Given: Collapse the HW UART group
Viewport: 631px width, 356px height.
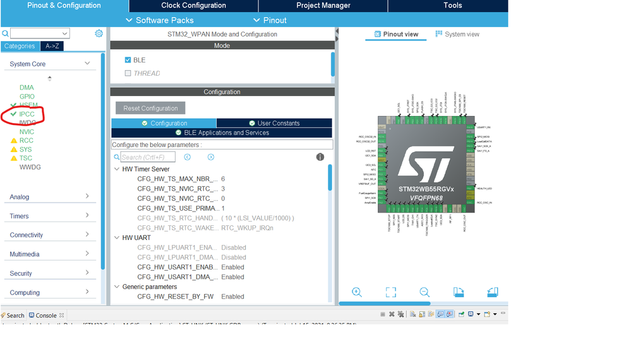Looking at the screenshot, I should click(117, 238).
